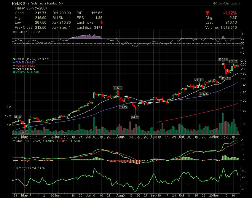This screenshot has width=252, height=198.
Task: Click the MA(50) 148.33 legend entry
Action: pyautogui.click(x=24, y=62)
